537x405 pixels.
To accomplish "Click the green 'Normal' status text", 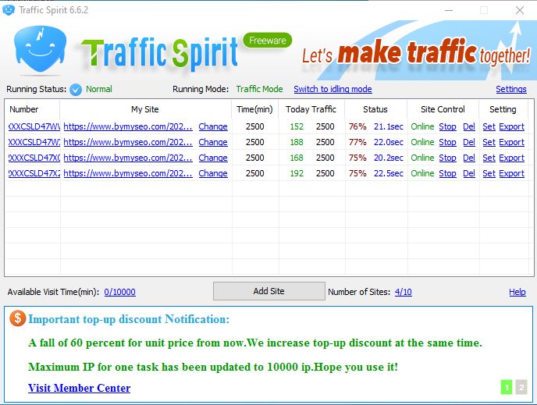I will [x=99, y=89].
